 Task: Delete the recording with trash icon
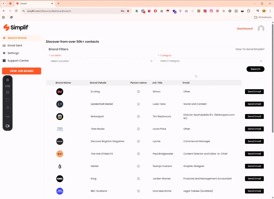point(7,108)
